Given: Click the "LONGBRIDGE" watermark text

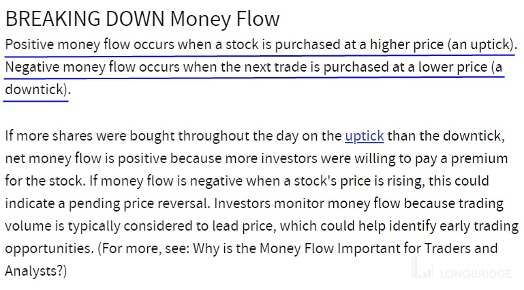Looking at the screenshot, I should 476,274.
